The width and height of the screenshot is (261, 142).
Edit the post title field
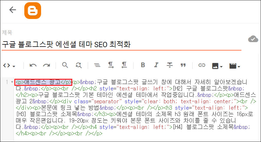coord(122,45)
